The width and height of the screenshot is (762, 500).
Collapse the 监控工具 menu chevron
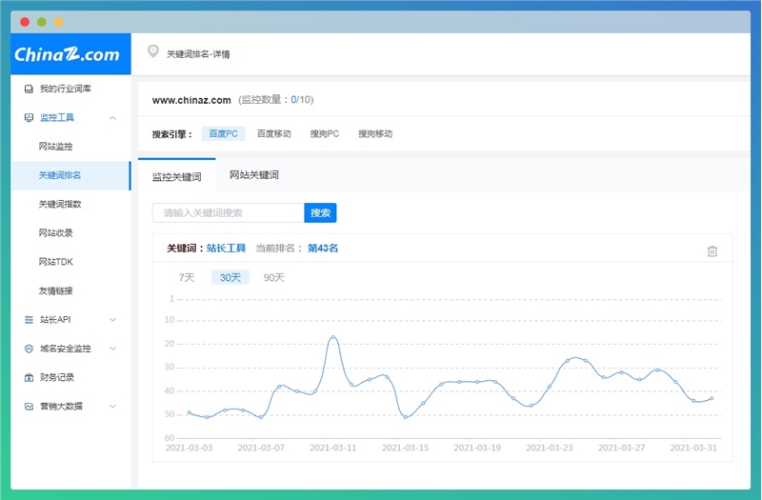coord(113,118)
